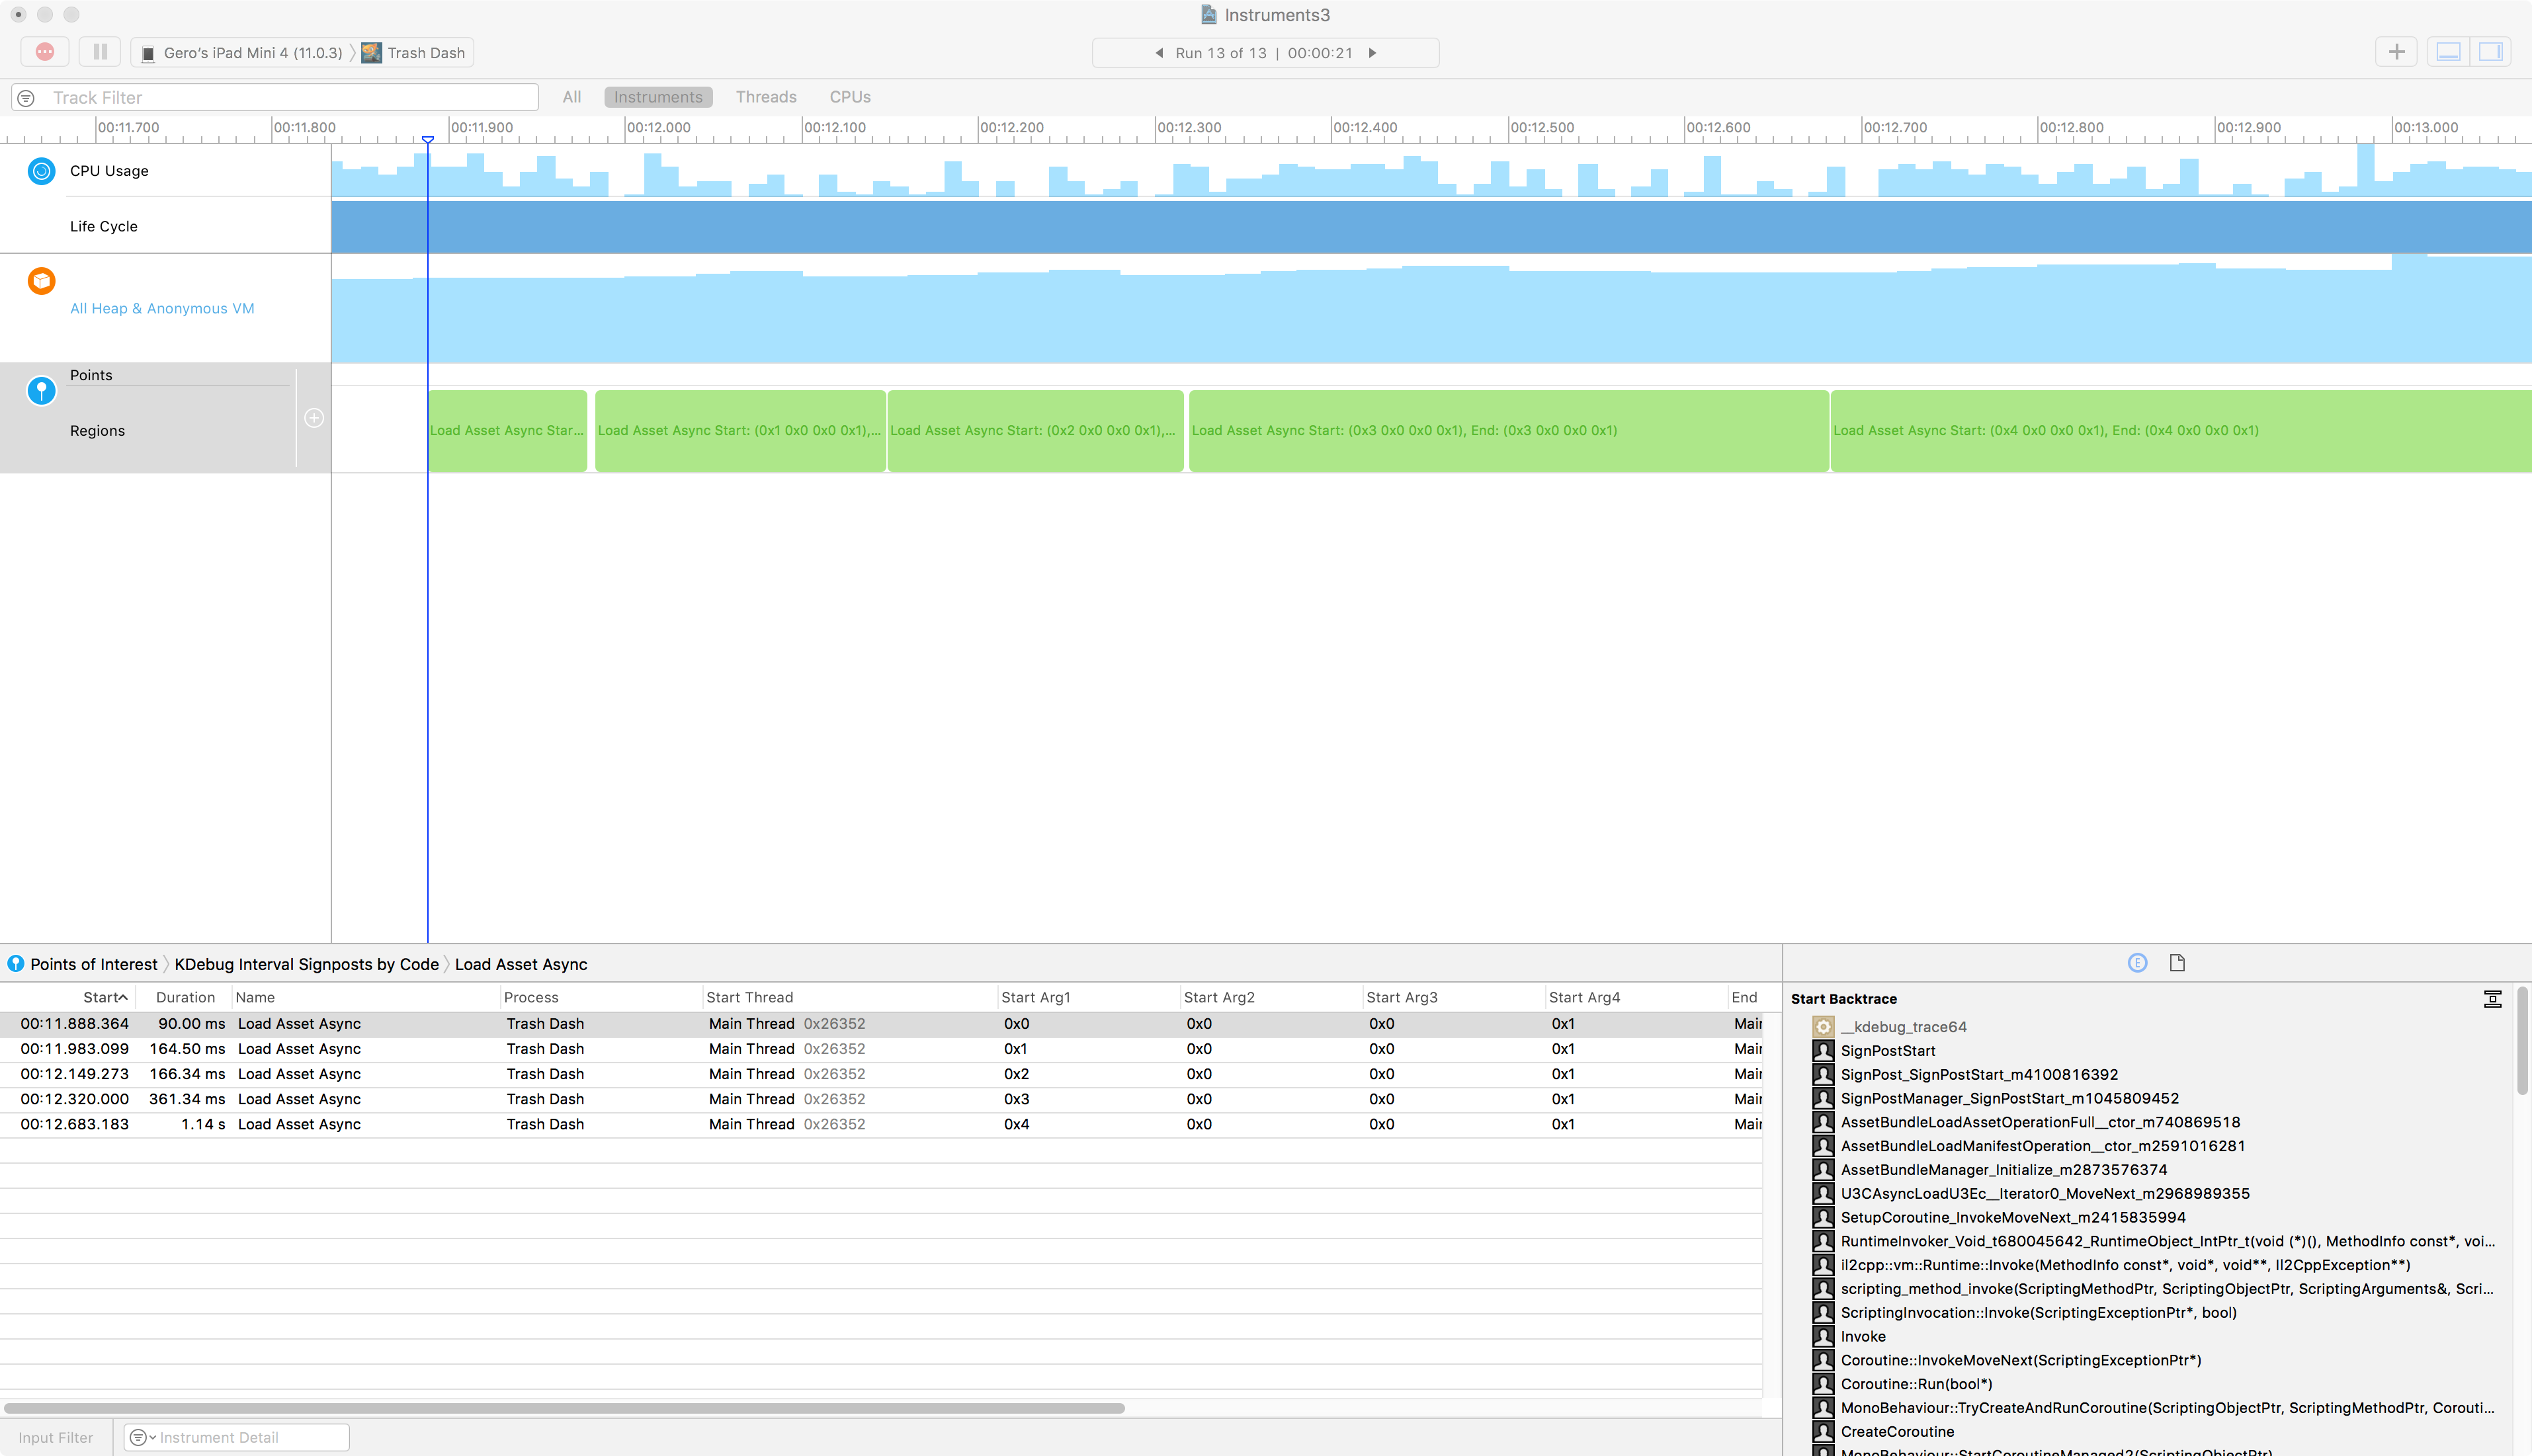Open KDebug Interval Signposts by Code breadcrumb
The height and width of the screenshot is (1456, 2532).
(306, 964)
